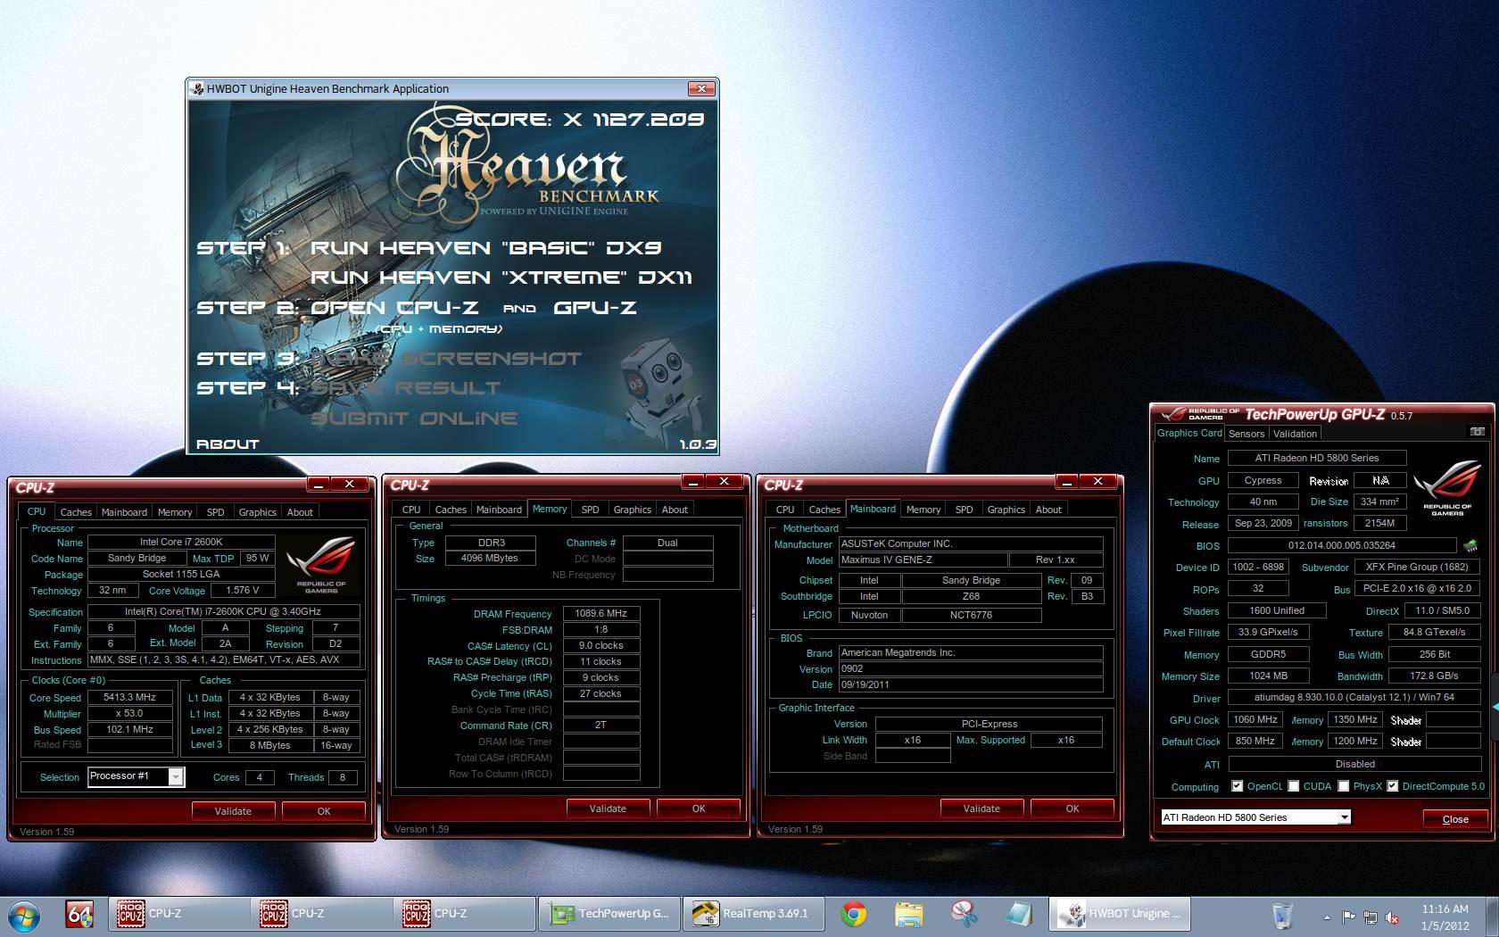The width and height of the screenshot is (1499, 937).
Task: Click the Windows Start orb
Action: click(x=24, y=915)
